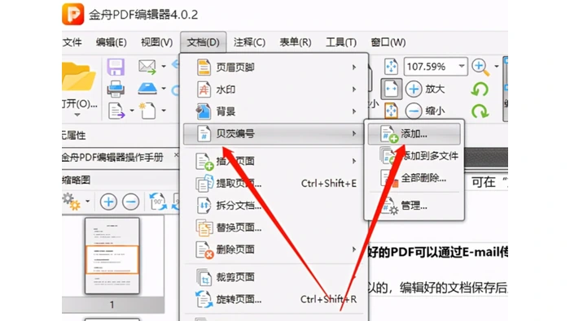570x321 pixels.
Task: Open the 删除页面 submenu
Action: (274, 249)
